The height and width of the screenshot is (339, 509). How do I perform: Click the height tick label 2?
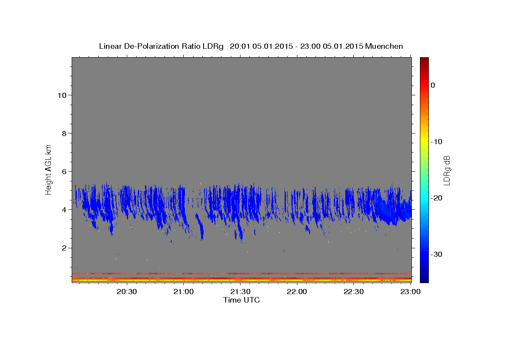tap(64, 248)
